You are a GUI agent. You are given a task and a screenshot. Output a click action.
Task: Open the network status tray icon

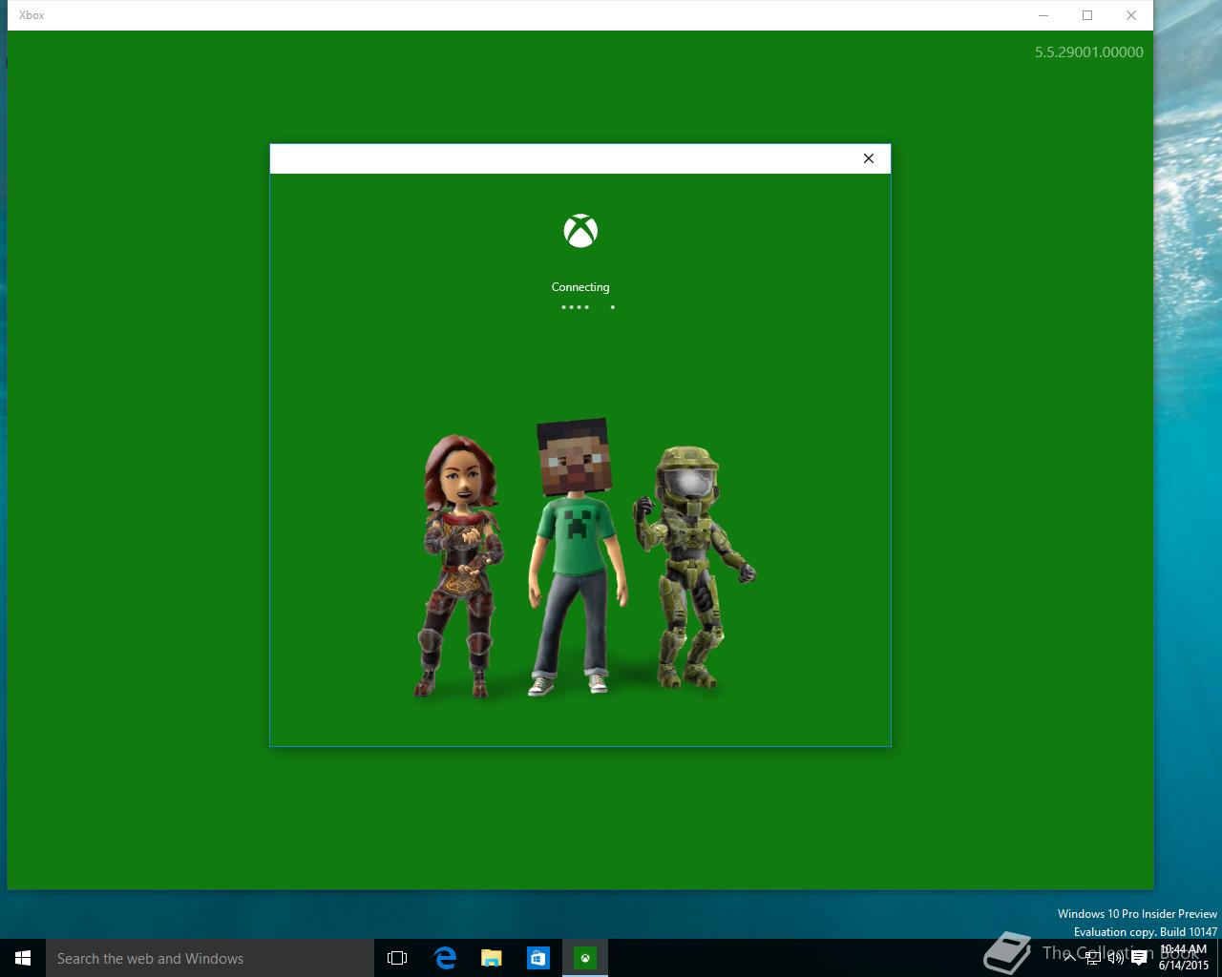point(1093,958)
